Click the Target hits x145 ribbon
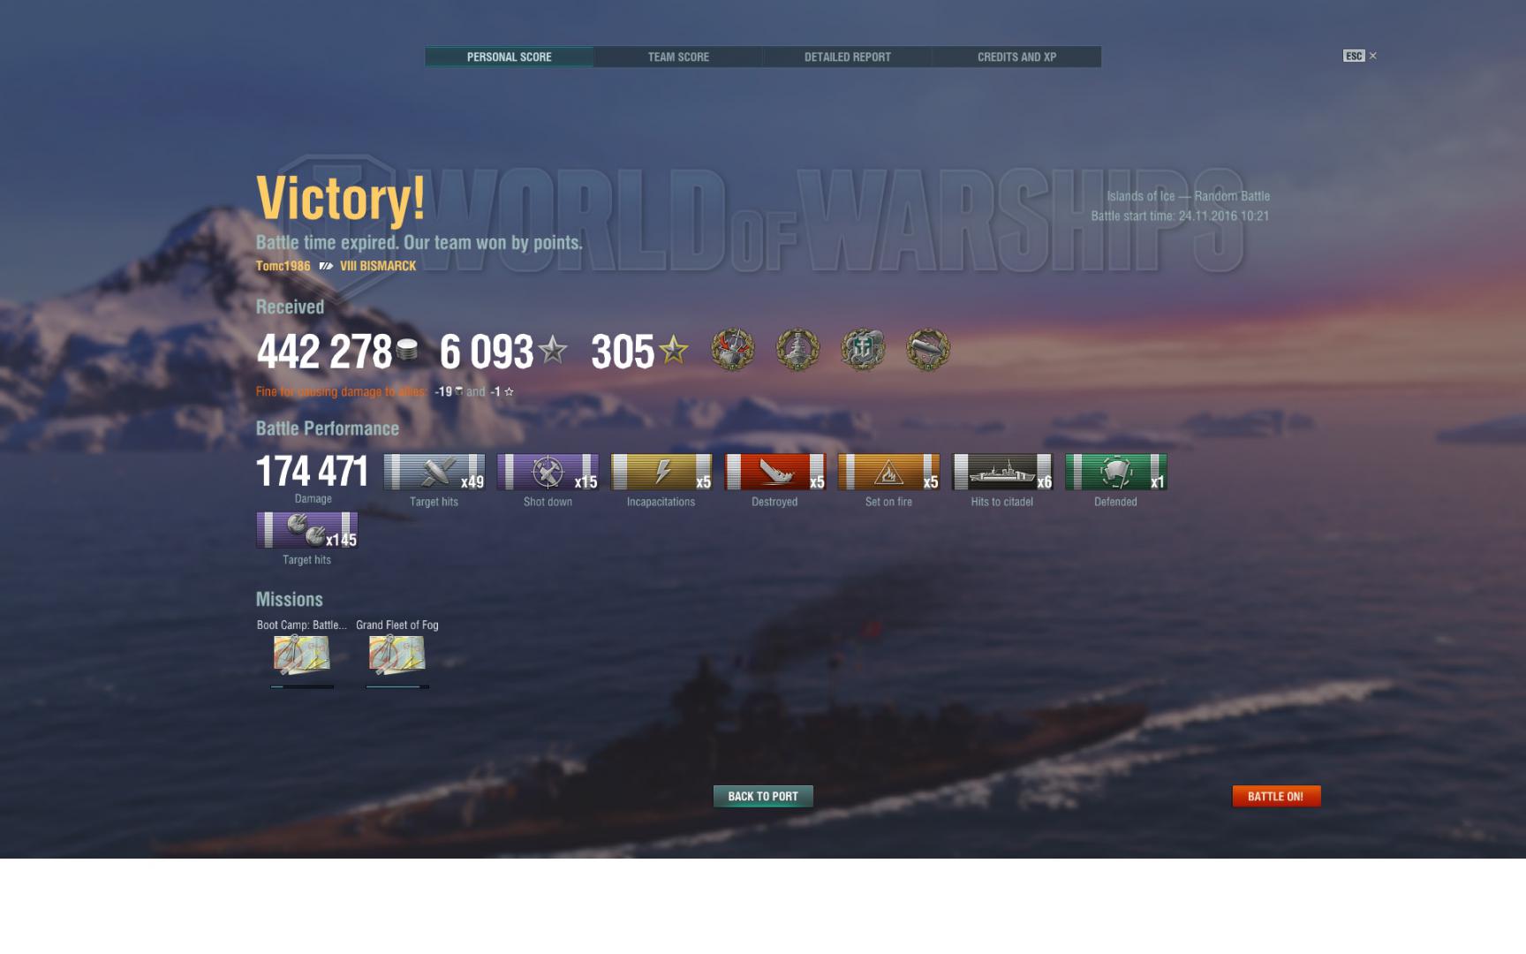This screenshot has width=1526, height=954. point(306,530)
